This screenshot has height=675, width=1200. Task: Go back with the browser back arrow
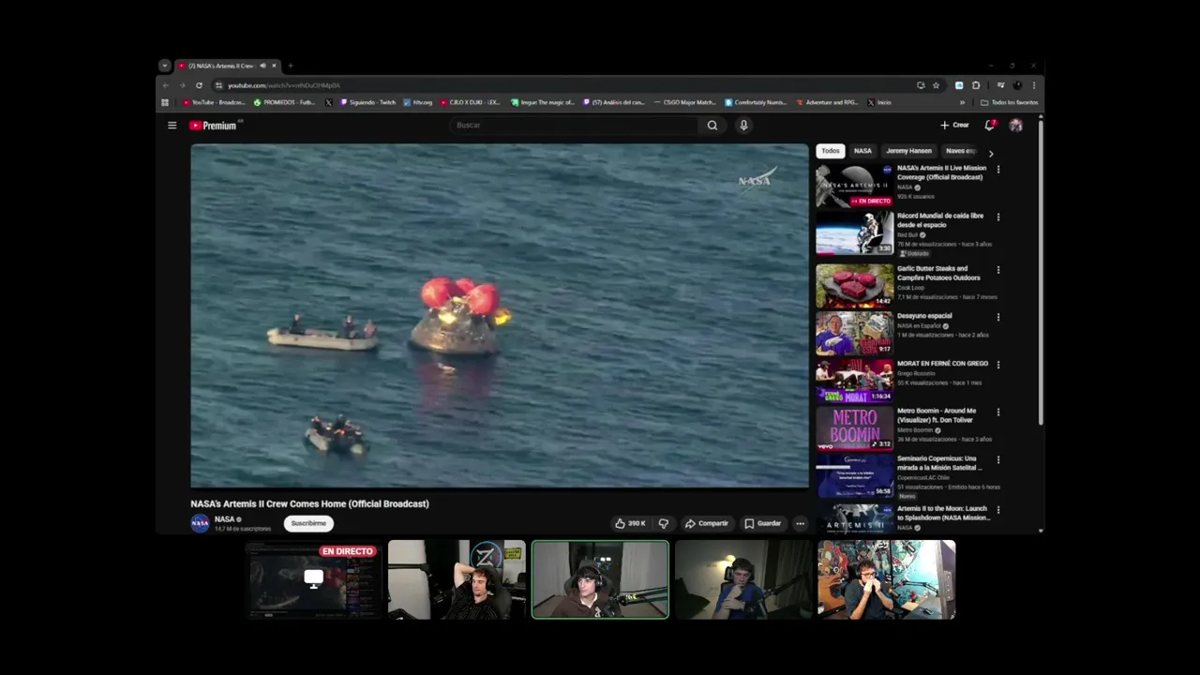pyautogui.click(x=166, y=85)
